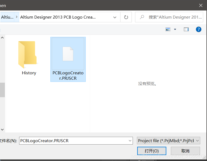The width and height of the screenshot is (207, 161).
Task: Click the scroll down arrow in file list
Action: click(2, 129)
